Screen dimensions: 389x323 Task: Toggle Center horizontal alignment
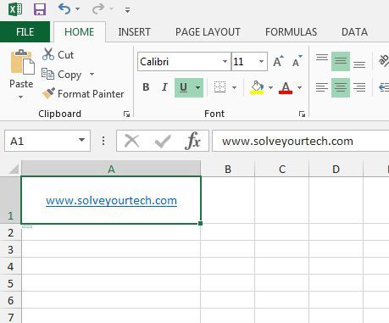pos(341,87)
